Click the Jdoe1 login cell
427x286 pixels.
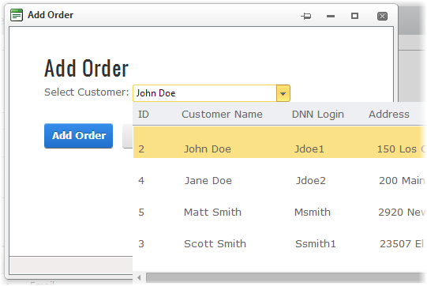click(309, 149)
